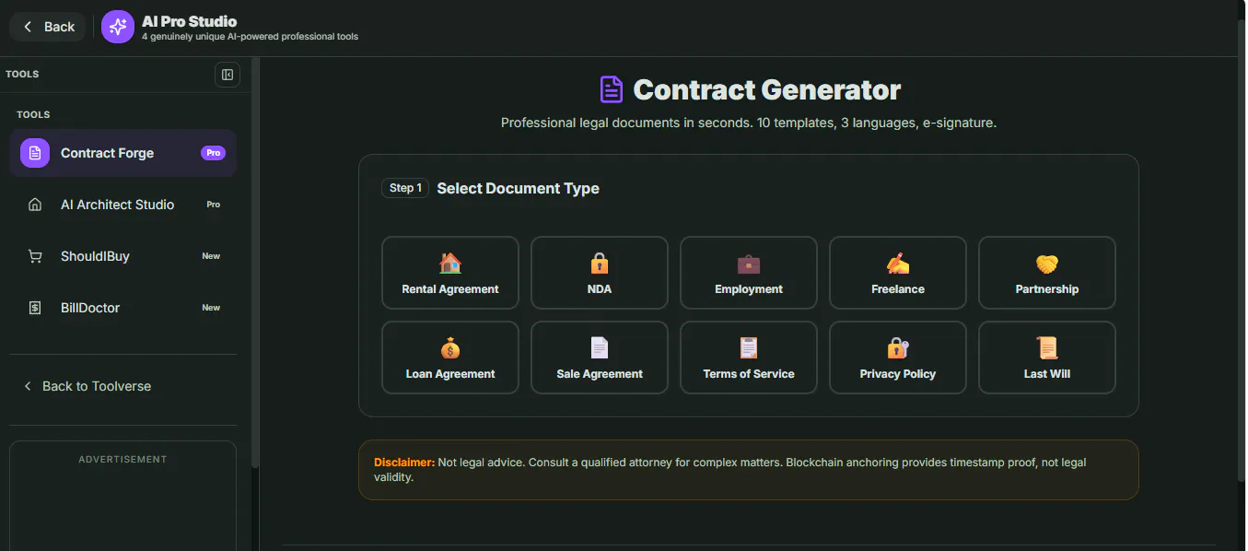Click the BillDoctor receipt icon
This screenshot has width=1248, height=551.
tap(35, 308)
